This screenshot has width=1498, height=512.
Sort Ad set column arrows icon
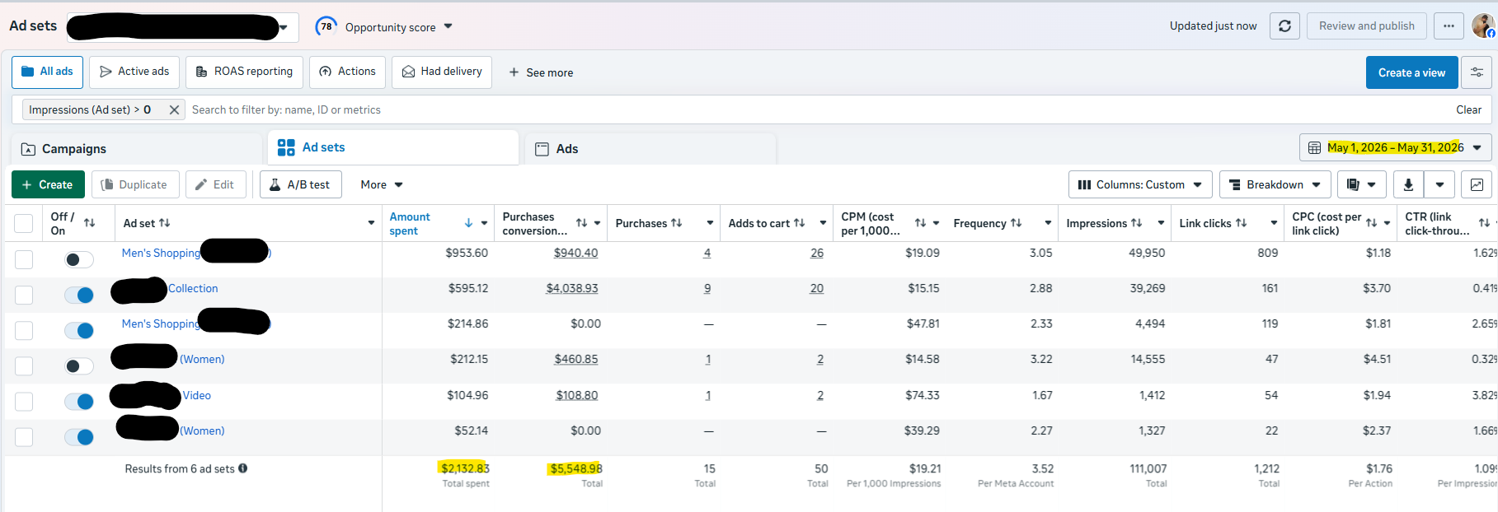[x=165, y=223]
